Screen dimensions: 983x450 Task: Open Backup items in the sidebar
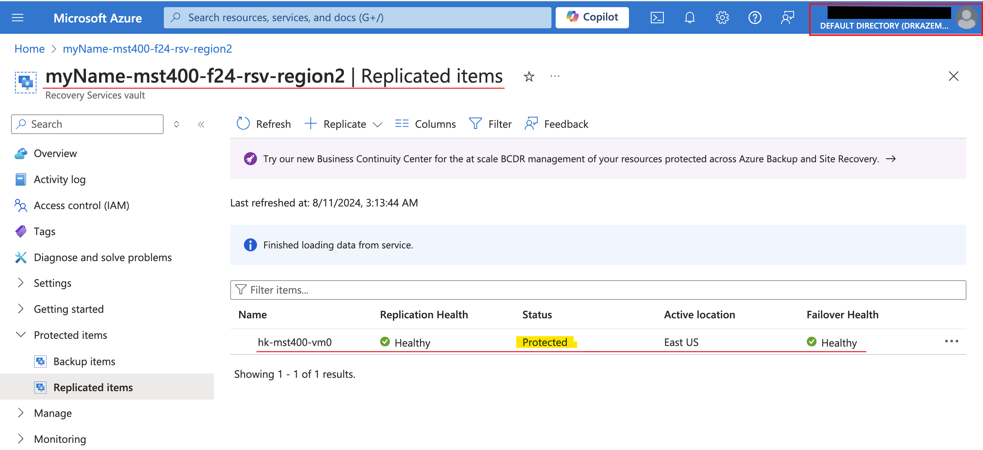pyautogui.click(x=84, y=361)
